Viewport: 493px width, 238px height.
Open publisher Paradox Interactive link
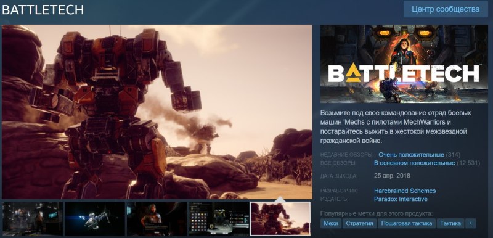click(401, 199)
